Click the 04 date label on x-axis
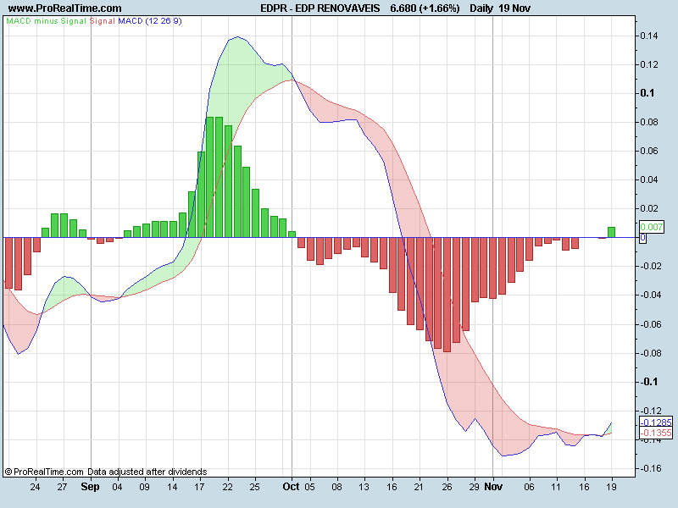Screen dimensions: 678x508 point(117,487)
